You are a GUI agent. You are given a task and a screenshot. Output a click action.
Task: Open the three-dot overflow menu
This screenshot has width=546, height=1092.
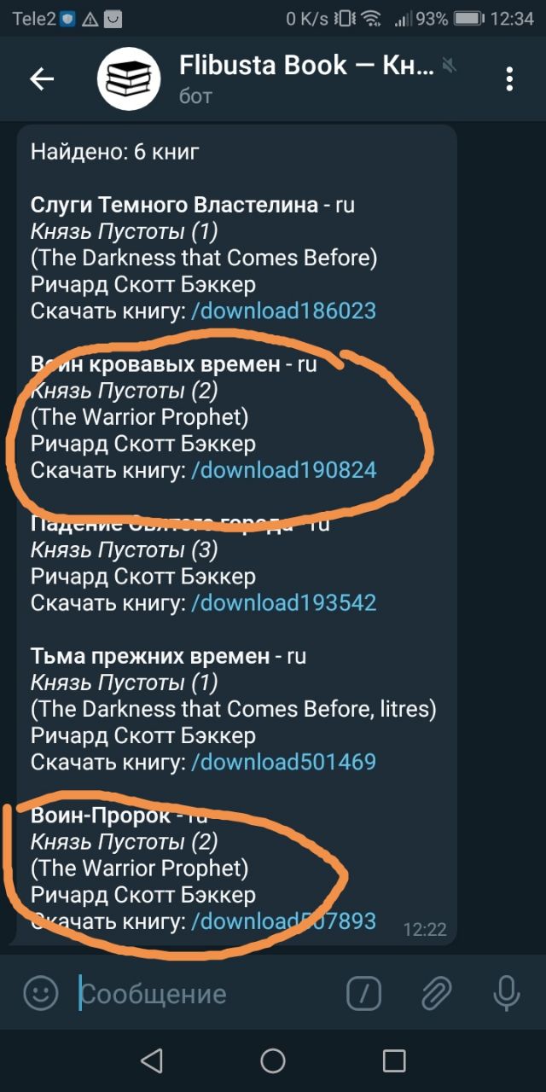click(x=509, y=79)
